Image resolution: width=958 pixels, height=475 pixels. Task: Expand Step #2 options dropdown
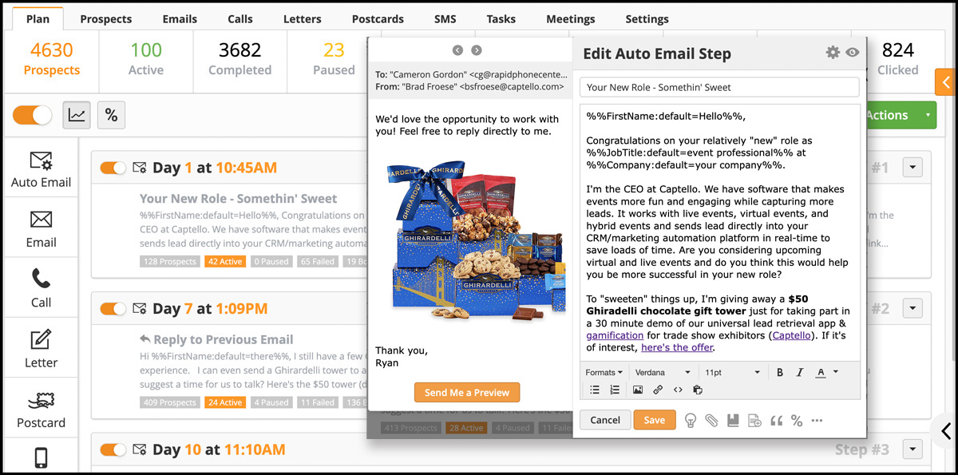[912, 308]
